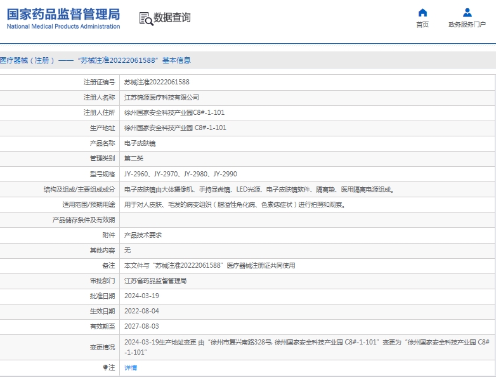Select 无 in 其他内容 row
Image resolution: width=496 pixels, height=380 pixels.
127,251
